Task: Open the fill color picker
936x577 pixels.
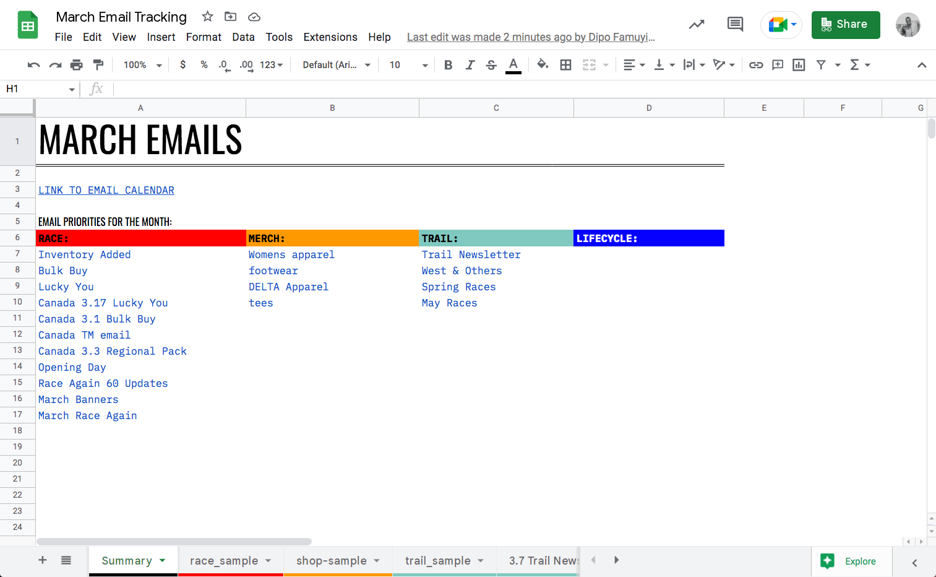Action: [543, 65]
